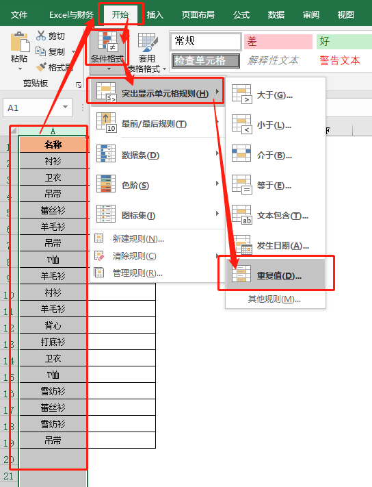Click the New Rule icon
The image size is (372, 487).
tap(99, 238)
